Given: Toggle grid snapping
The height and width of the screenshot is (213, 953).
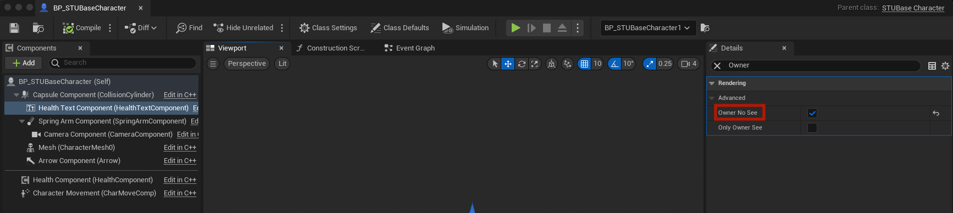Looking at the screenshot, I should point(584,64).
